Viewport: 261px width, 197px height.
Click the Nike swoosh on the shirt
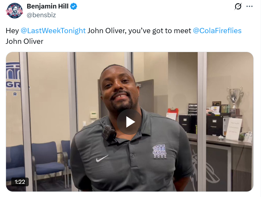point(102,158)
